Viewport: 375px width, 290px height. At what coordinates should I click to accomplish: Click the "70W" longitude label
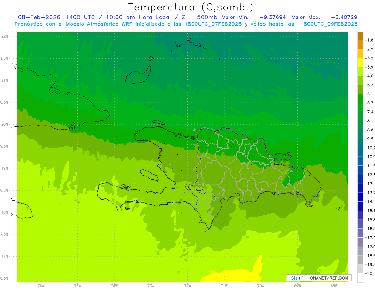click(x=261, y=286)
